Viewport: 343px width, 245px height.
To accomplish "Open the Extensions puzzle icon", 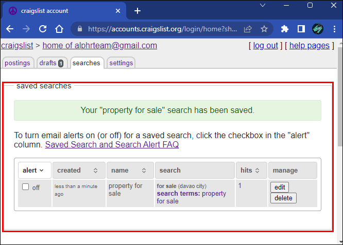I will [285, 29].
